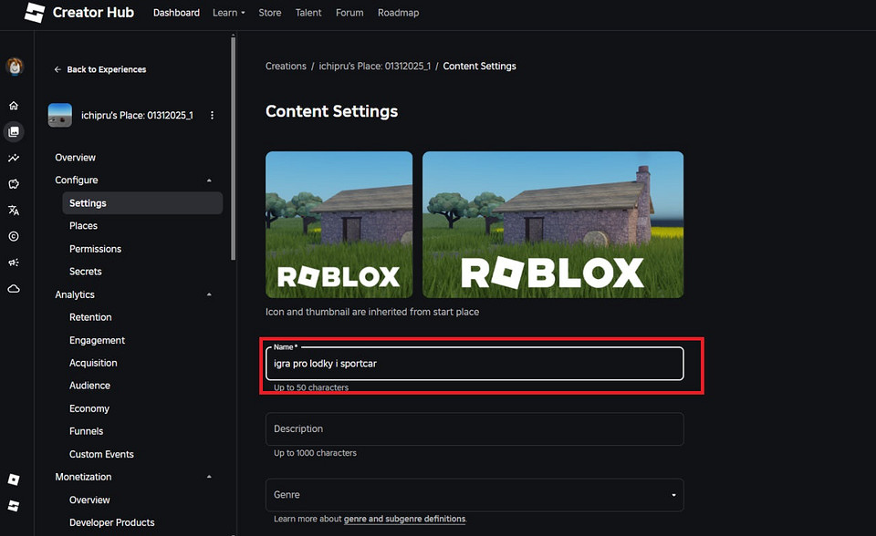
Task: Click the Description text field
Action: coord(474,429)
